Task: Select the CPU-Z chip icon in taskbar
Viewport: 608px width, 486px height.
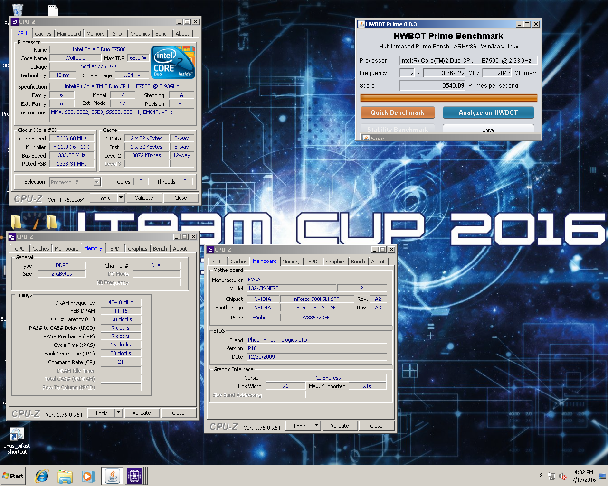Action: click(x=134, y=476)
